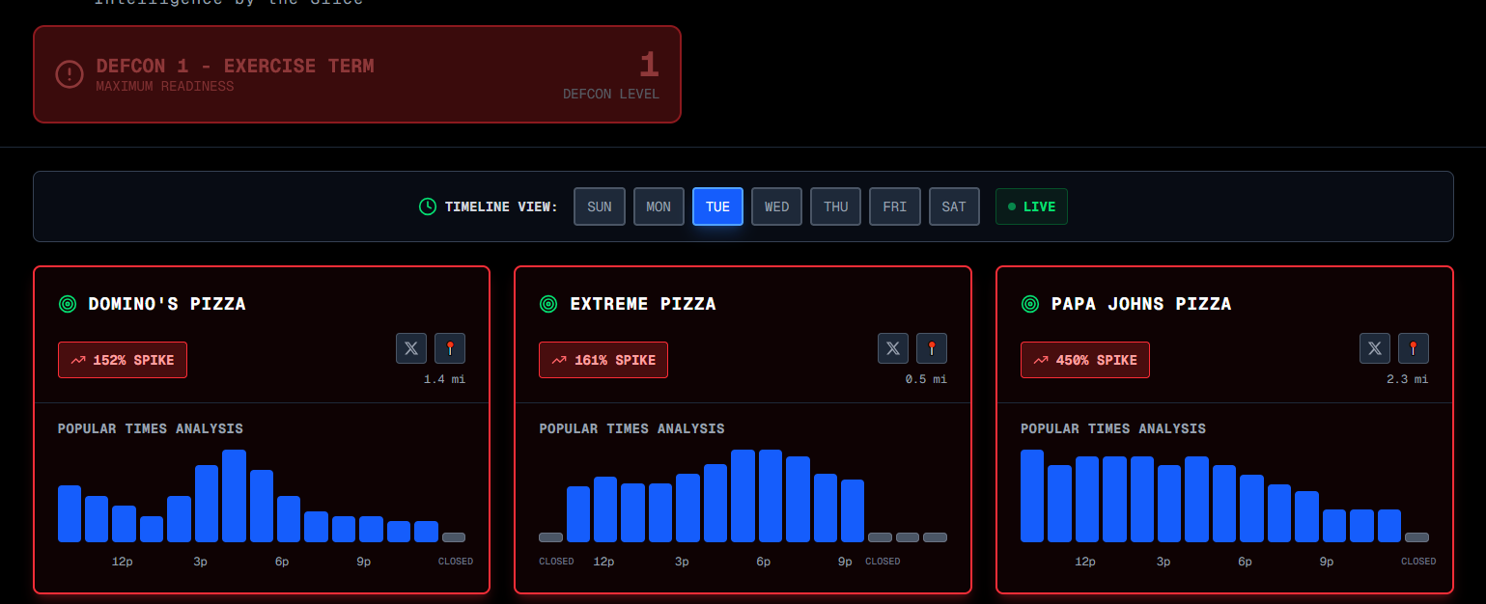
Task: Click Popular Times Analysis heading on Extreme Pizza
Action: tap(631, 428)
